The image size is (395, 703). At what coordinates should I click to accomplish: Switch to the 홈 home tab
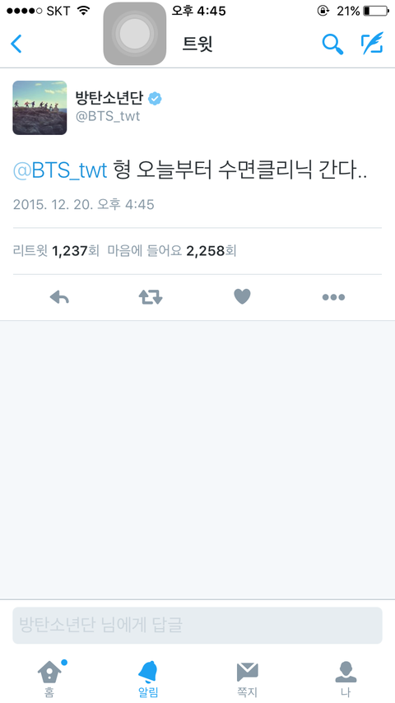point(49,679)
